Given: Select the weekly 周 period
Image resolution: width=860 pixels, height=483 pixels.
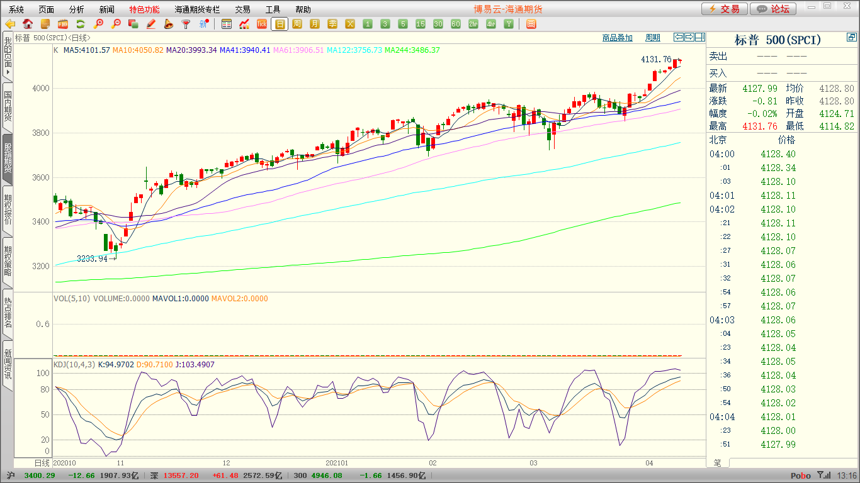Looking at the screenshot, I should pyautogui.click(x=297, y=24).
